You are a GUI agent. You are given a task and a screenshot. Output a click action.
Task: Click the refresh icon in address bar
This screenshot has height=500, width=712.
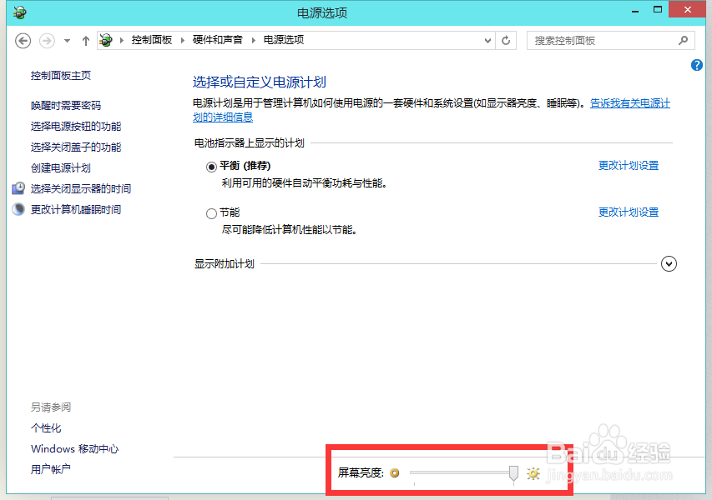pos(506,40)
